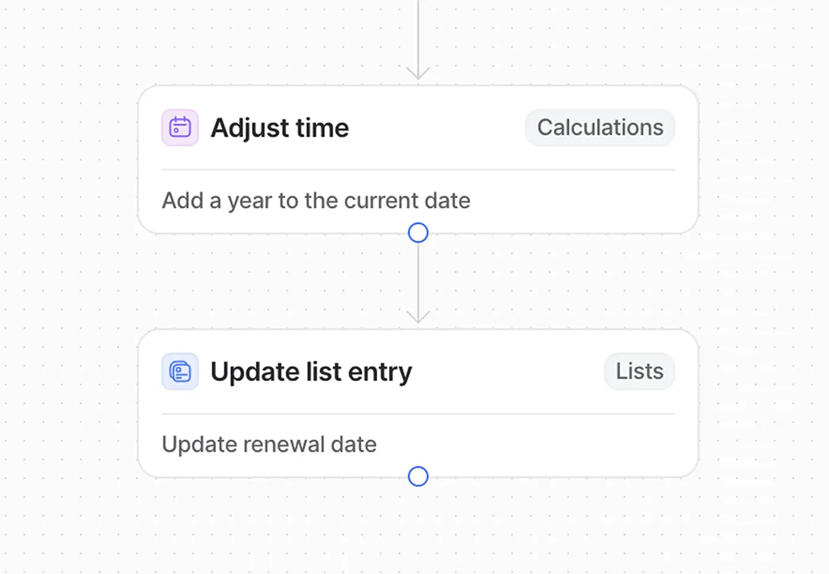The width and height of the screenshot is (829, 574).
Task: Open the "Update renewal date" description text
Action: click(x=269, y=444)
